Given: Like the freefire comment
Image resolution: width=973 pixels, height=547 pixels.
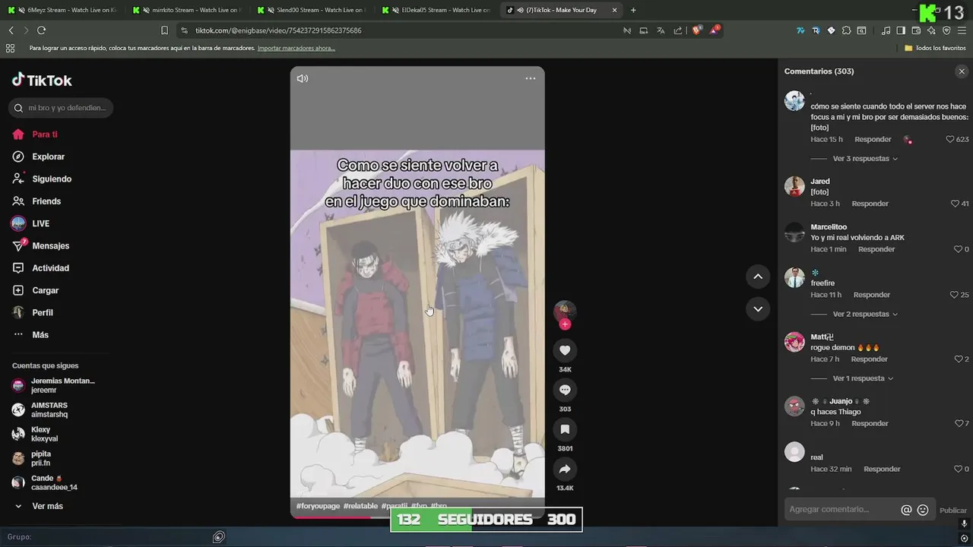Looking at the screenshot, I should pyautogui.click(x=955, y=295).
